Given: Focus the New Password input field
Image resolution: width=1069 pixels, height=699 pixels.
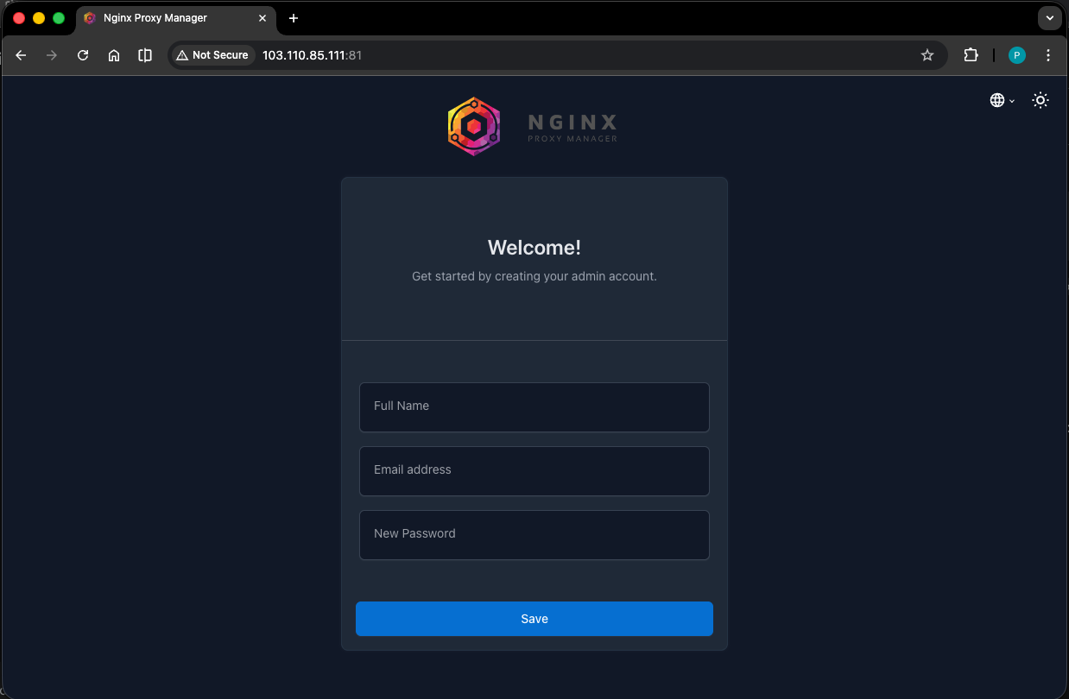Looking at the screenshot, I should pos(534,535).
